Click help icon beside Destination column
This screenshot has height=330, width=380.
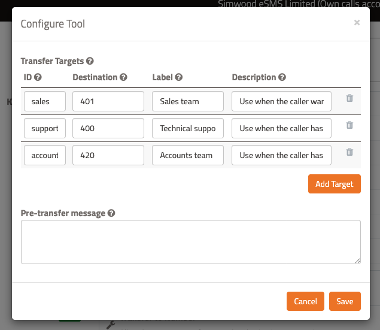124,77
